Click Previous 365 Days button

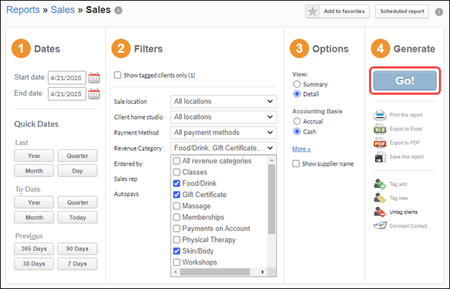click(34, 249)
